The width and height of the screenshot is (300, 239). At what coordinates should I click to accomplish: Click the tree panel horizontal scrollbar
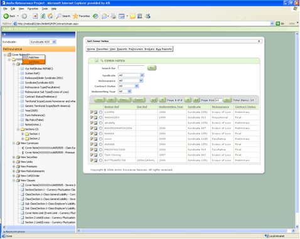(x=39, y=227)
